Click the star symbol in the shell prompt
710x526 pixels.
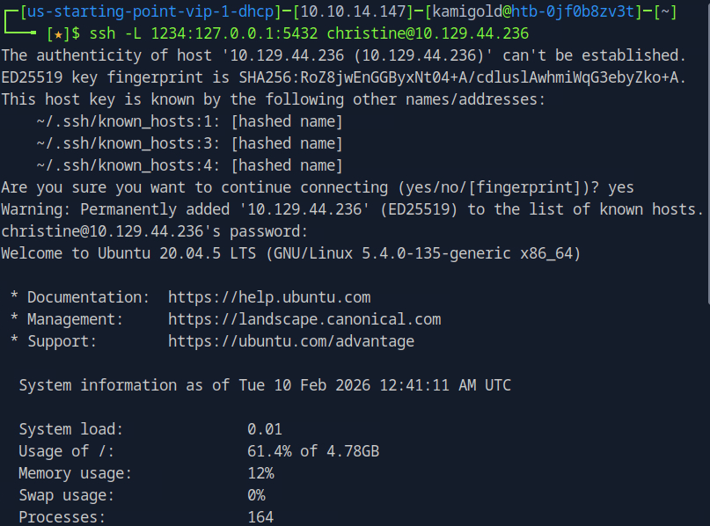coord(58,33)
